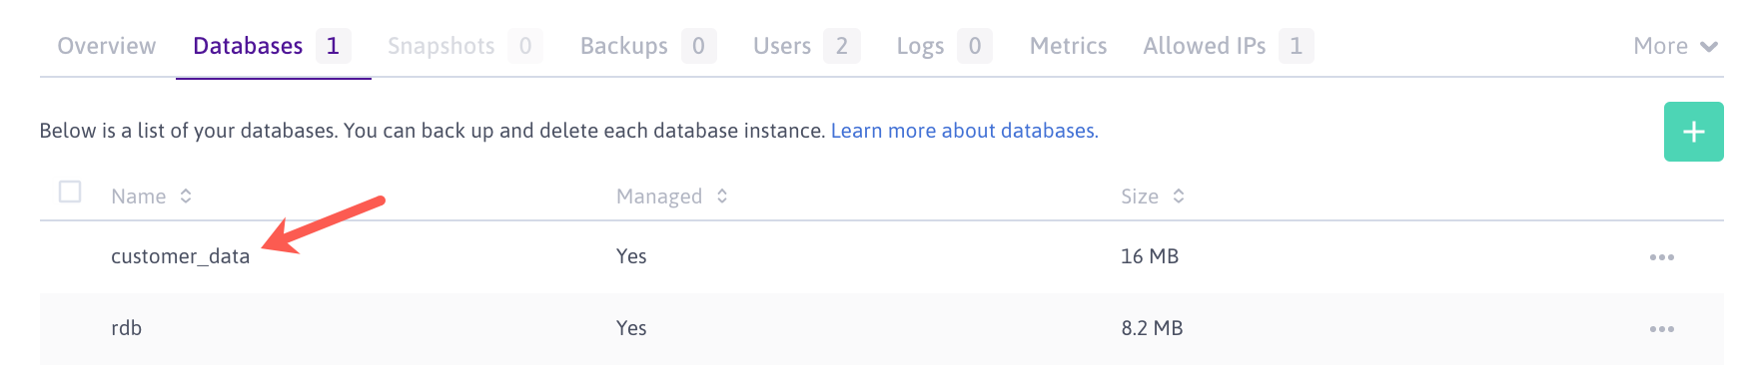The image size is (1754, 391).
Task: Select the rdb database row
Action: (882, 329)
